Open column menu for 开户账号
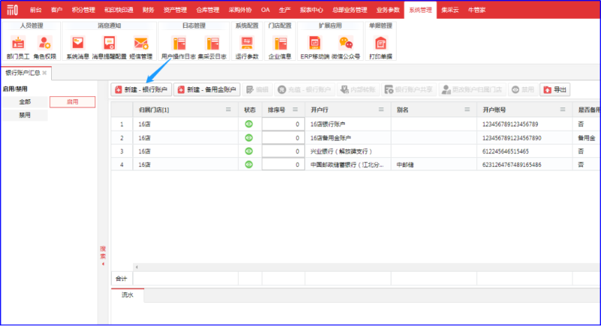Viewport: 601px width, 326px height. 563,110
